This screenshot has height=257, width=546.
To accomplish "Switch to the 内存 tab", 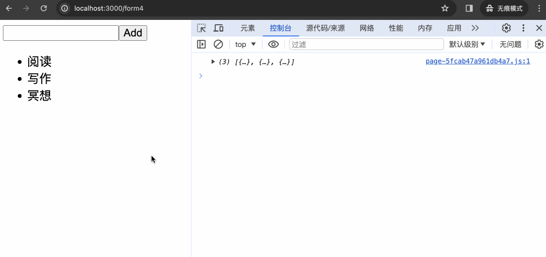I will (x=425, y=28).
